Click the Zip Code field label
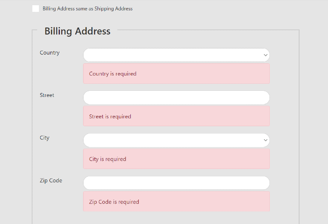 [x=51, y=181]
